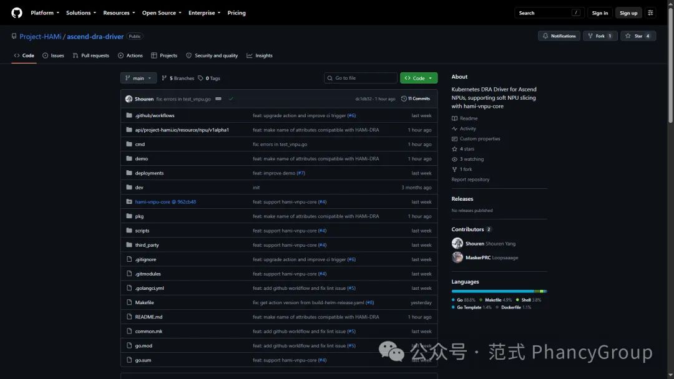The image size is (674, 379).
Task: Fork the repository
Action: click(600, 36)
